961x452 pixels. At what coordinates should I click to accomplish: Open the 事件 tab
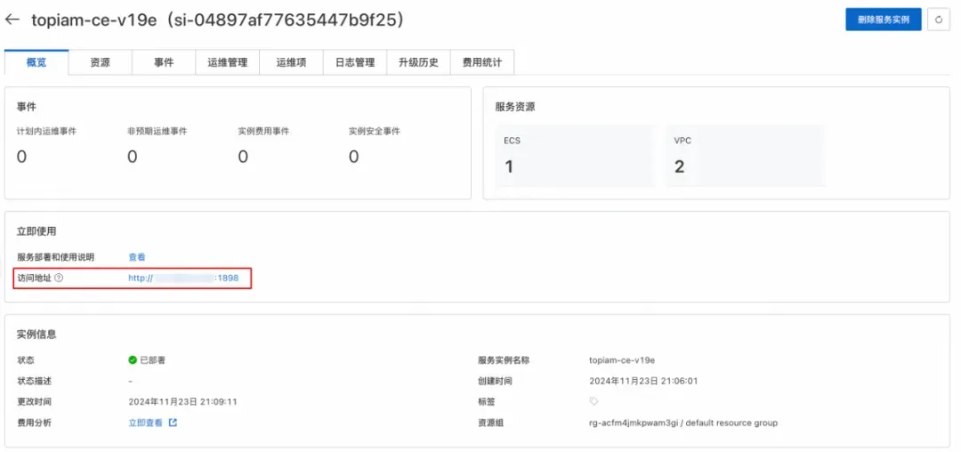164,62
